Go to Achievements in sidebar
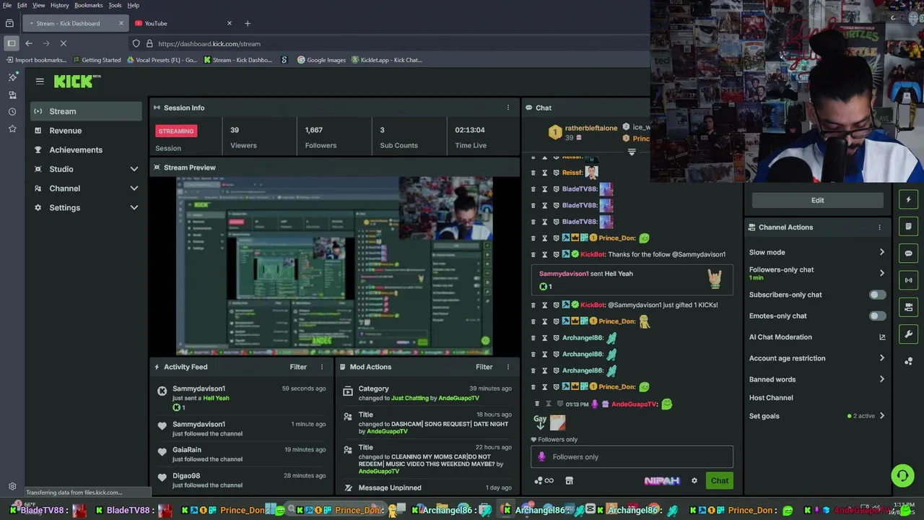This screenshot has height=520, width=924. (86, 150)
